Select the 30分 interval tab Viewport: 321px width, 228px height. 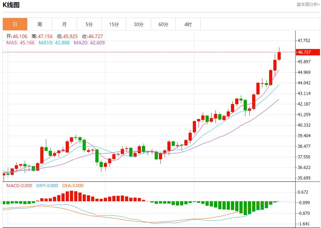[139, 24]
